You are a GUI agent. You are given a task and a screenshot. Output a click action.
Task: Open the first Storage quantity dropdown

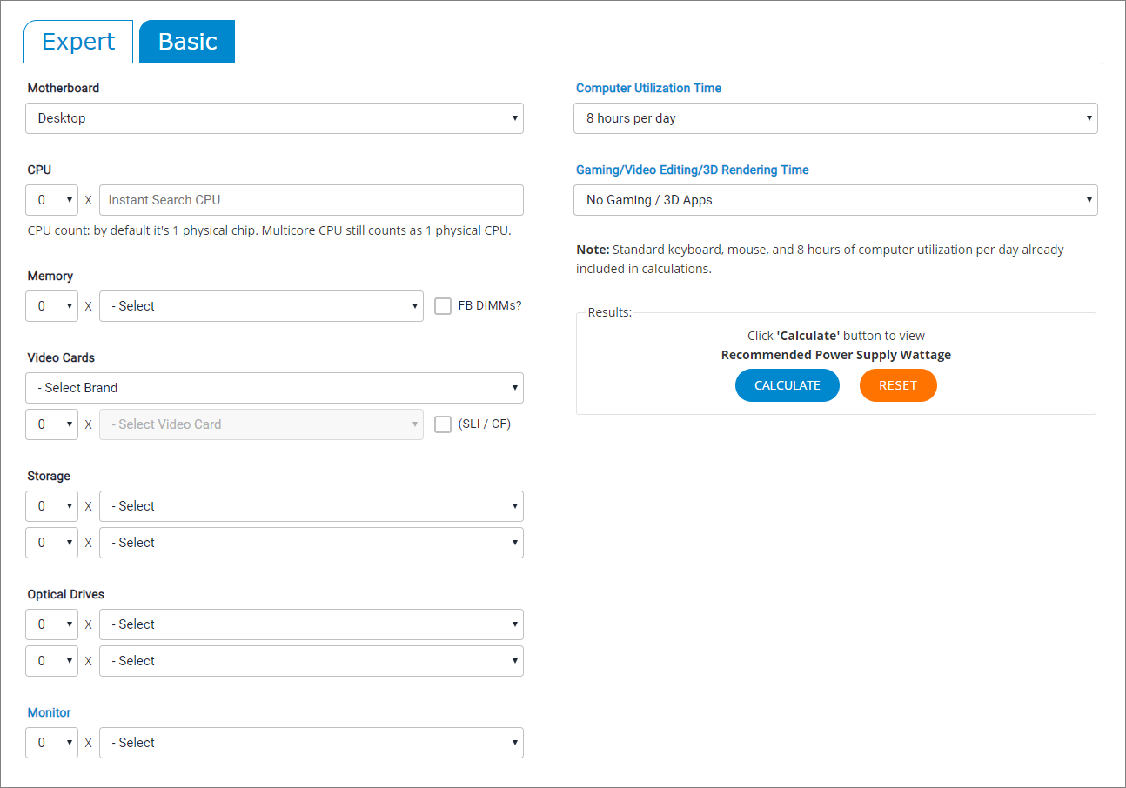[x=51, y=506]
